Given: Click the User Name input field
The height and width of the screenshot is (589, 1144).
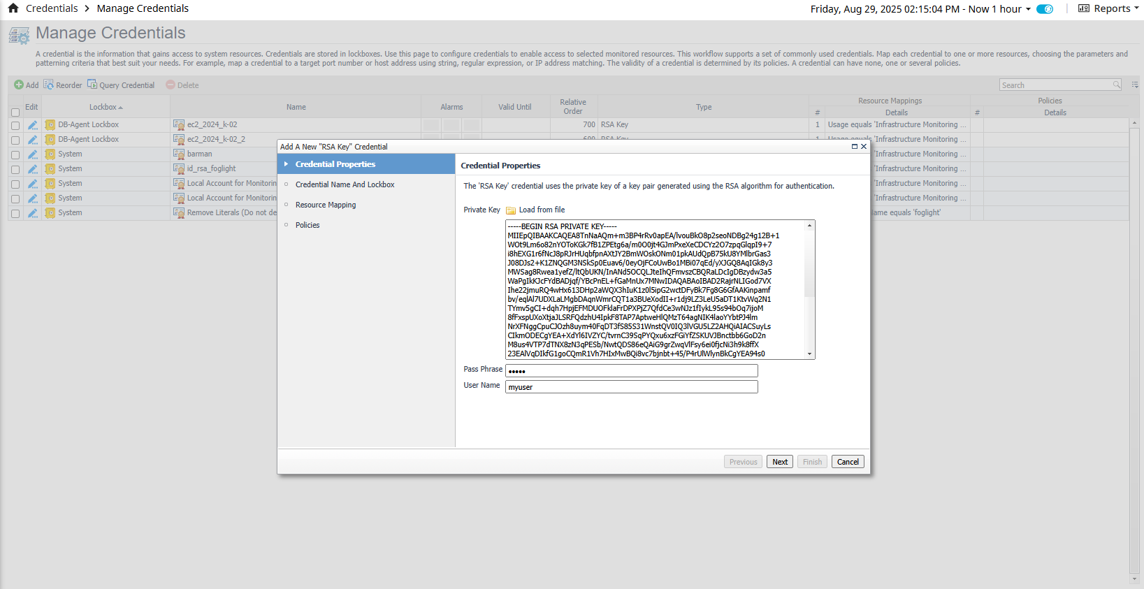Looking at the screenshot, I should (632, 387).
